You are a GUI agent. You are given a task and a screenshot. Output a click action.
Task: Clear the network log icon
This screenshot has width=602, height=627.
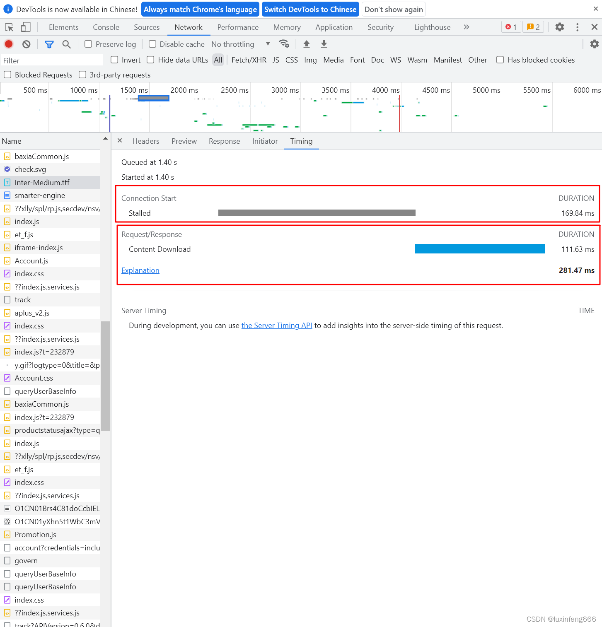point(27,44)
